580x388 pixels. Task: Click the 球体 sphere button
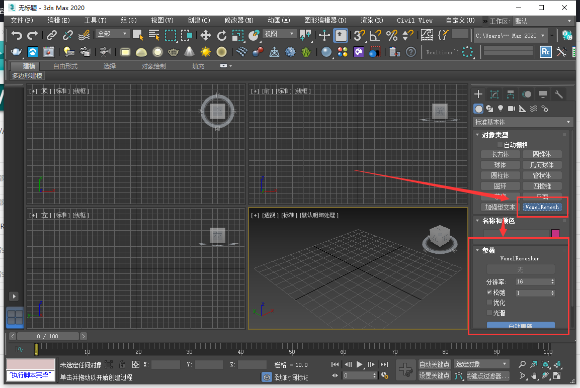[x=500, y=165]
